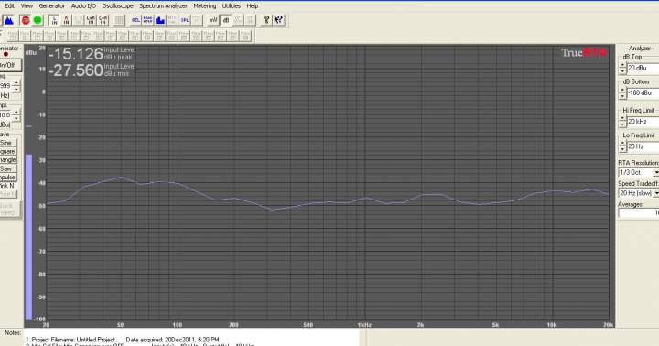Click the green Go button in toolbar
This screenshot has width=659, height=346.
[38, 20]
